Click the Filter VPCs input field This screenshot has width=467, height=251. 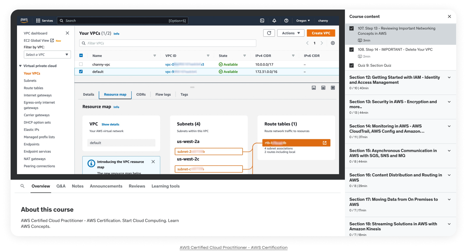(168, 43)
